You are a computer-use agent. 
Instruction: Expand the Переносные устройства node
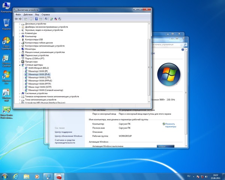click(x=20, y=55)
